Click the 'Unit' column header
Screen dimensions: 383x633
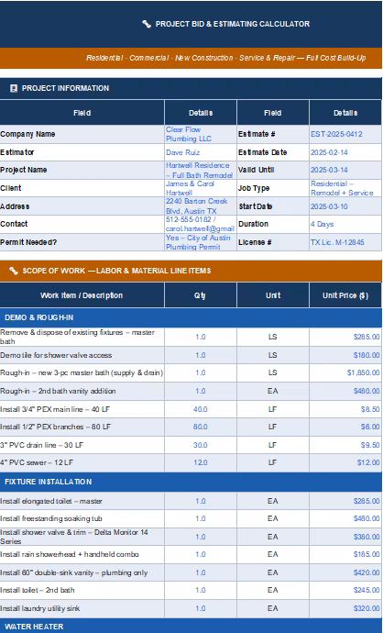[273, 295]
